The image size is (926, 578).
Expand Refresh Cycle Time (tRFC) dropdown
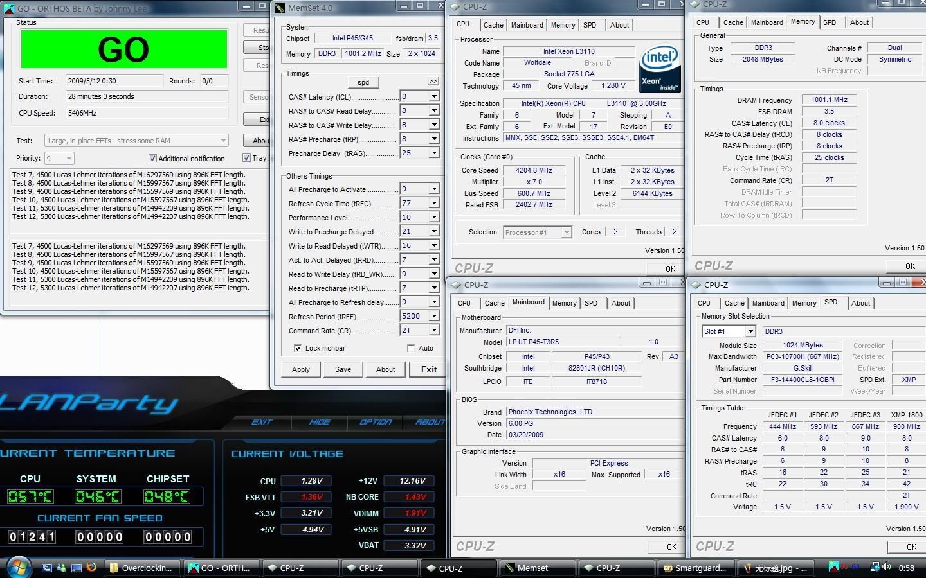click(x=434, y=204)
